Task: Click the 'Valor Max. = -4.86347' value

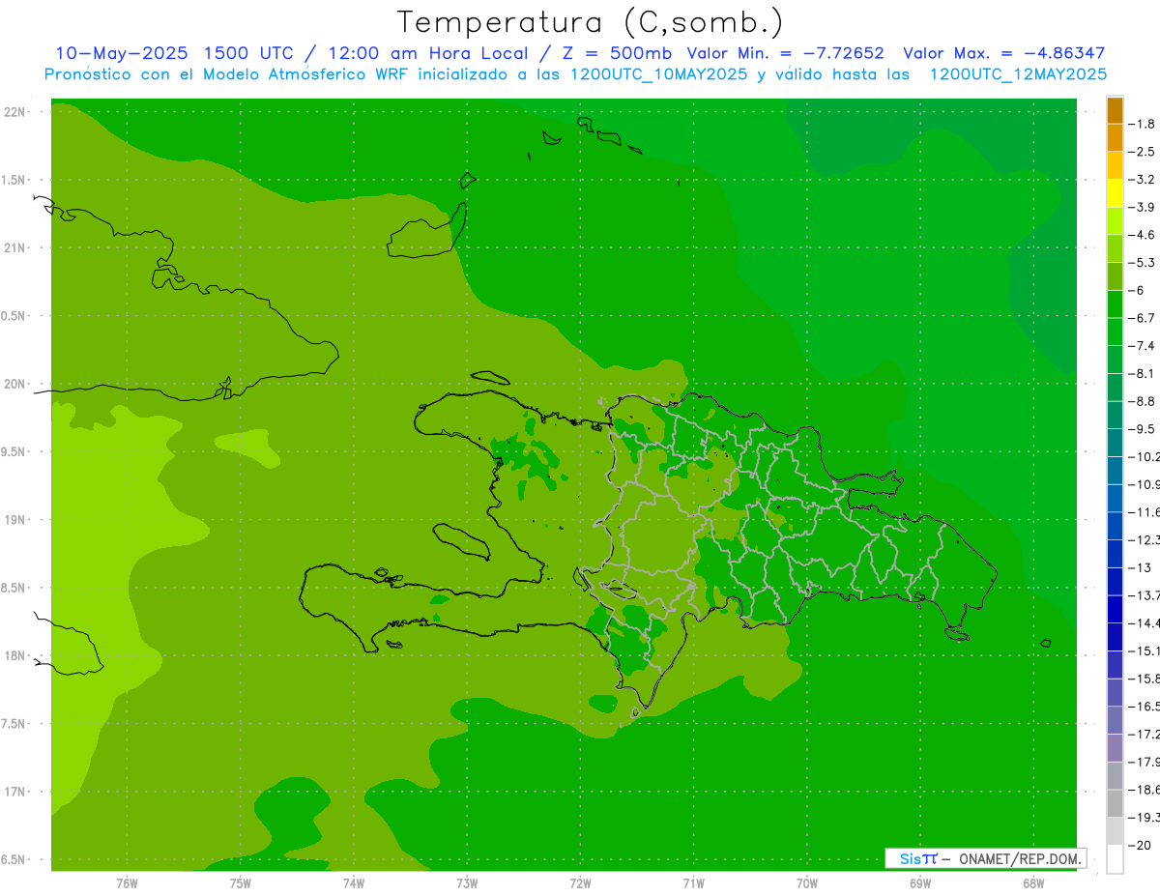Action: [x=1003, y=53]
